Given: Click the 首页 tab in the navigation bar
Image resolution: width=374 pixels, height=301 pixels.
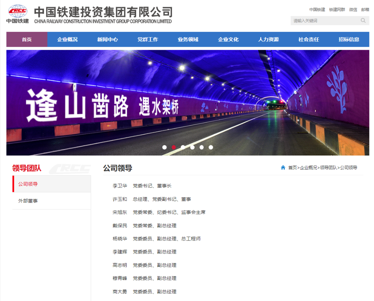Looking at the screenshot, I should pos(27,39).
